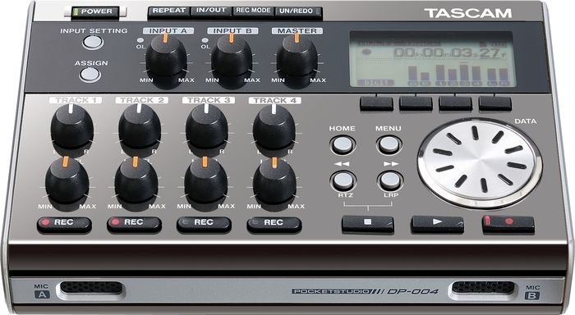
Task: Click the TRACK 1 label
Action: click(76, 100)
